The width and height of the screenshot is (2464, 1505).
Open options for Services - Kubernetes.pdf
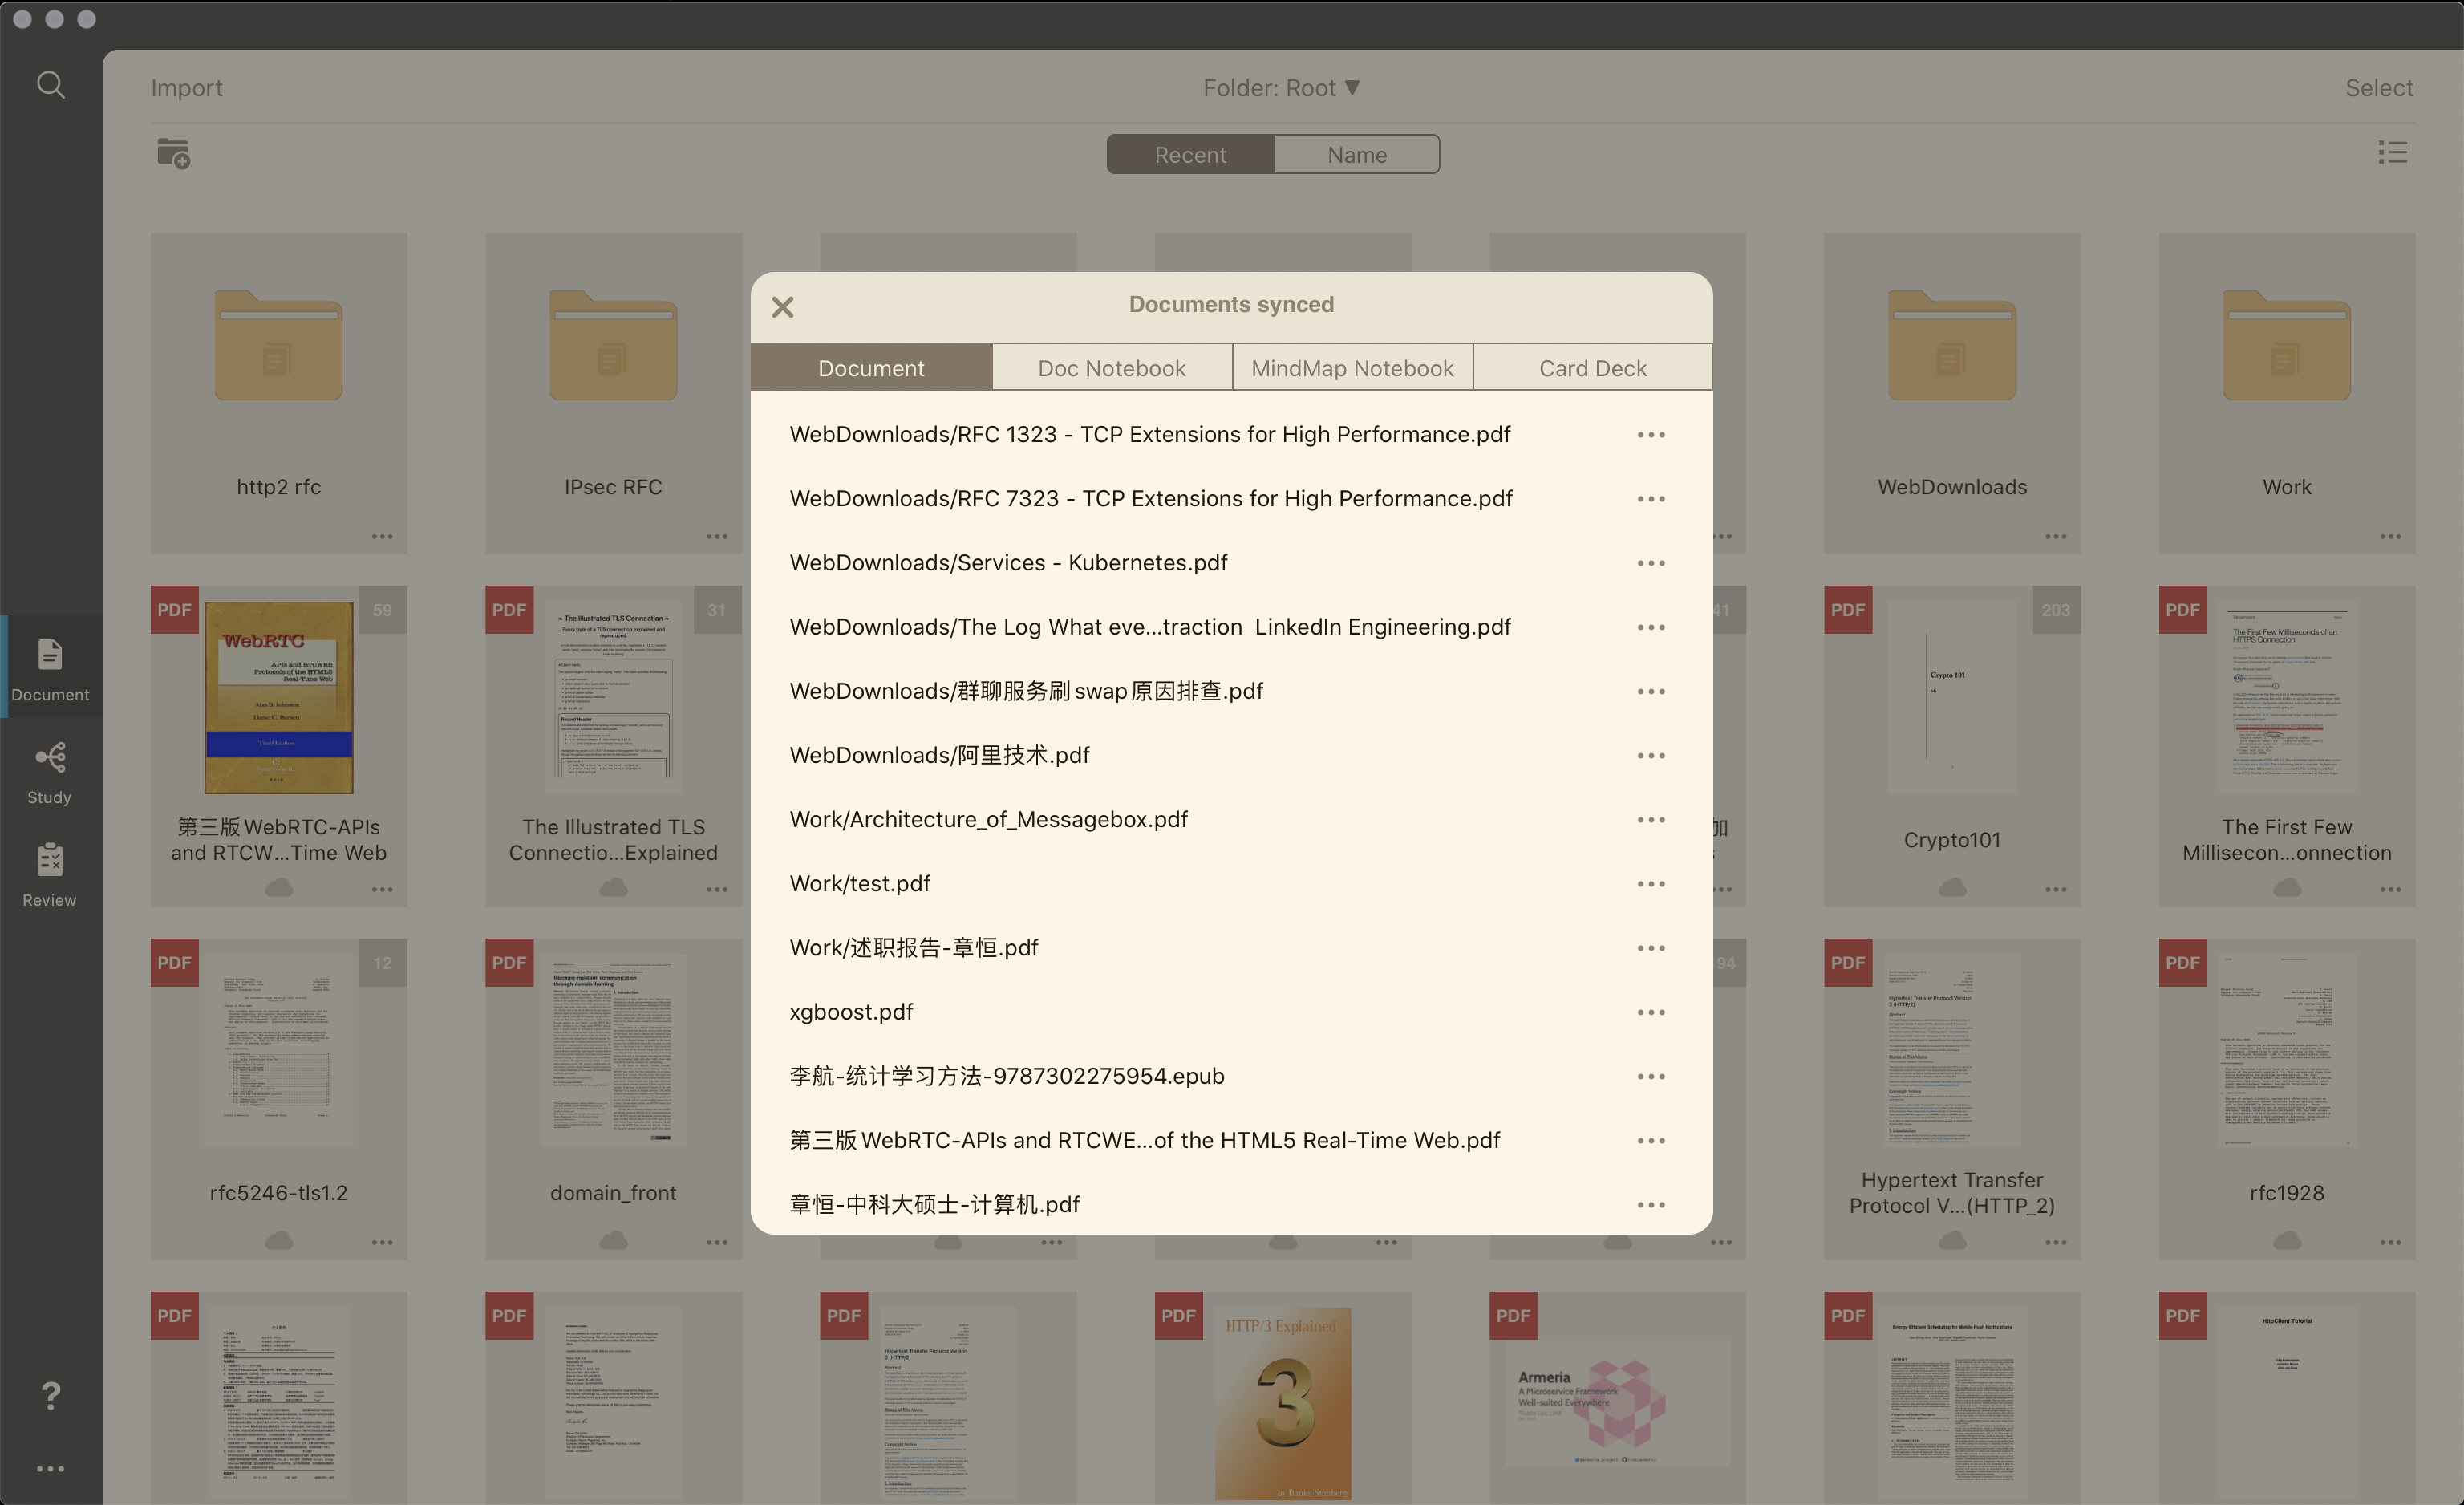coord(1651,563)
